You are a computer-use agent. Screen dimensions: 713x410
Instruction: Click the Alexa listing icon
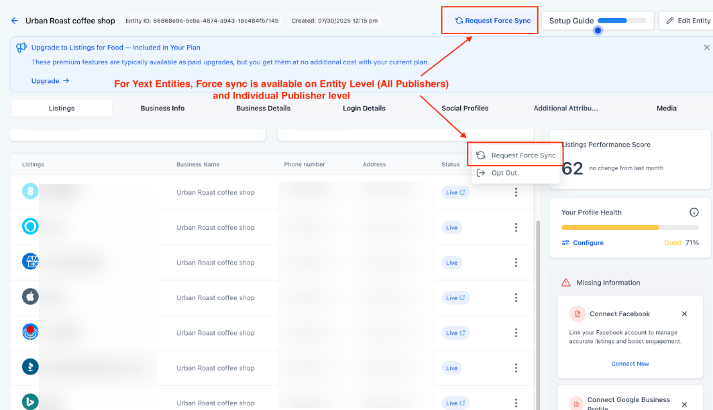[30, 227]
